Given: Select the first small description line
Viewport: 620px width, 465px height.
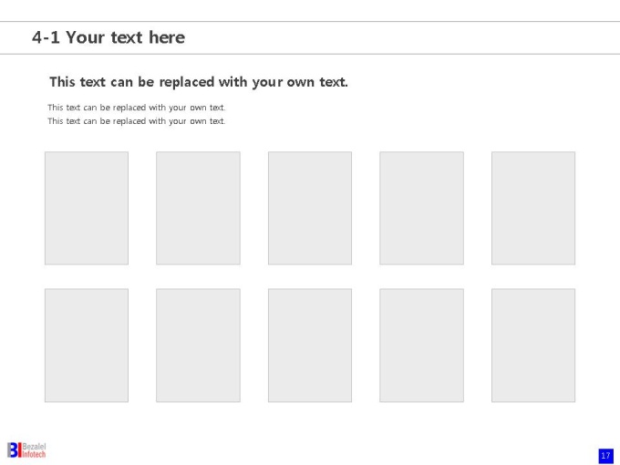Looking at the screenshot, I should coord(137,108).
